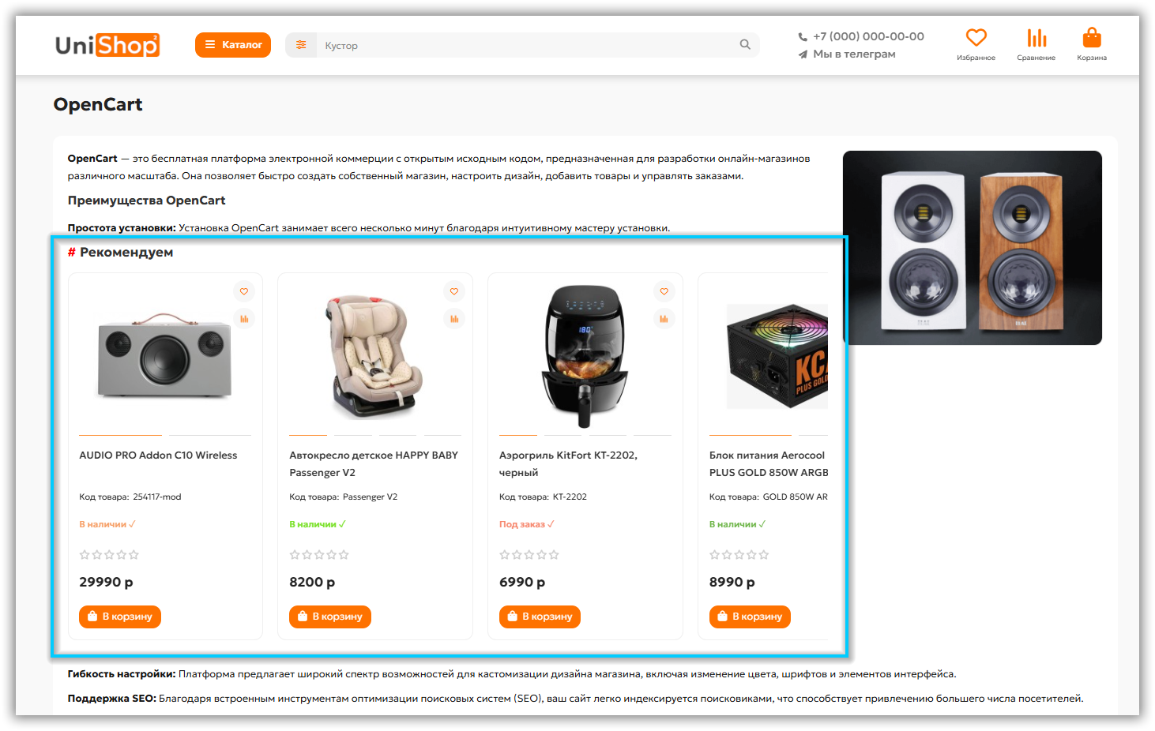Add HAPPY BABY car seat to wishlist
The width and height of the screenshot is (1155, 731).
click(x=454, y=291)
